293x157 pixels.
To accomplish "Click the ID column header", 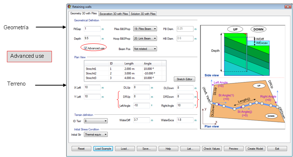I will [116, 64].
